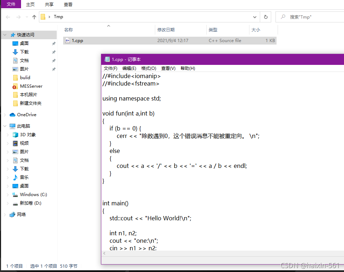Click the C++ source file icon beside 1.cpp
The height and width of the screenshot is (272, 344).
(x=67, y=40)
